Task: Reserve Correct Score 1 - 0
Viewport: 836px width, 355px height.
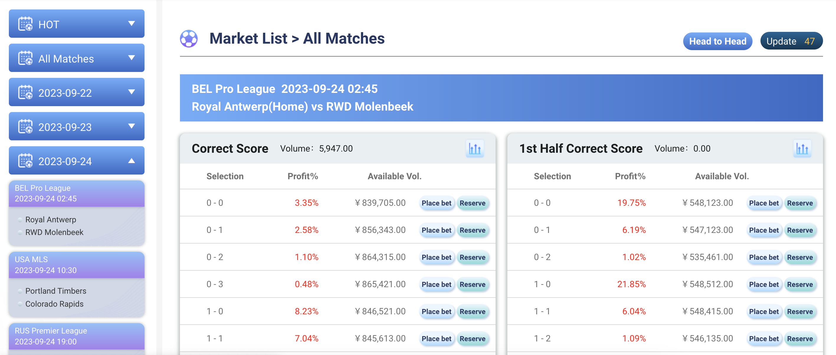Action: (x=473, y=312)
